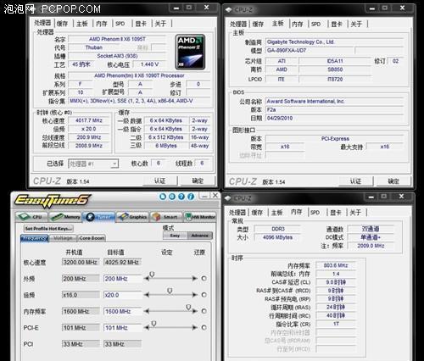Click the core speed value 4017.7 MHz
The height and width of the screenshot is (361, 424).
[89, 120]
